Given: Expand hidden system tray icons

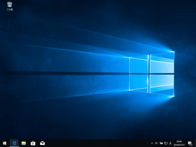Looking at the screenshot, I should tap(152, 143).
